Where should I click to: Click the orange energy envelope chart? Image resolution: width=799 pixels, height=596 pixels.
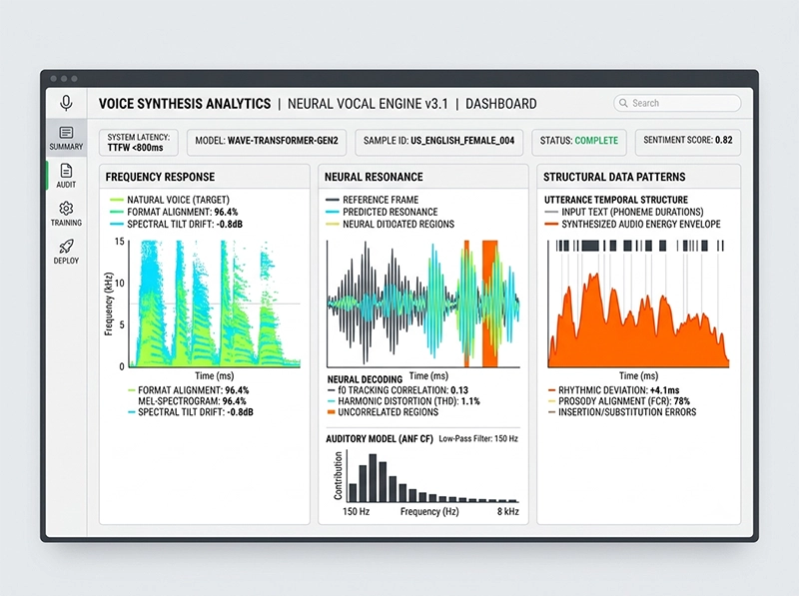(x=638, y=319)
